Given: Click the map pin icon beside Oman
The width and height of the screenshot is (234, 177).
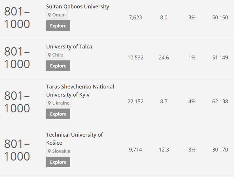Looking at the screenshot, I should click(x=50, y=15).
